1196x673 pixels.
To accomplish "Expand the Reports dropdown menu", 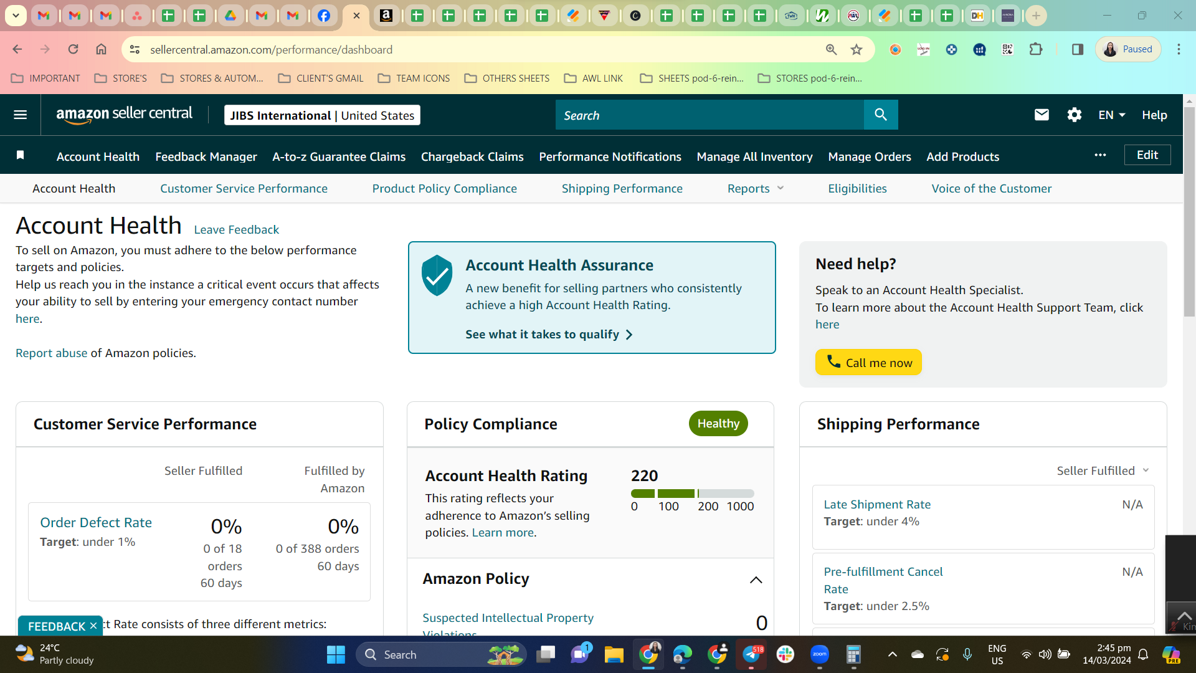I will point(756,188).
